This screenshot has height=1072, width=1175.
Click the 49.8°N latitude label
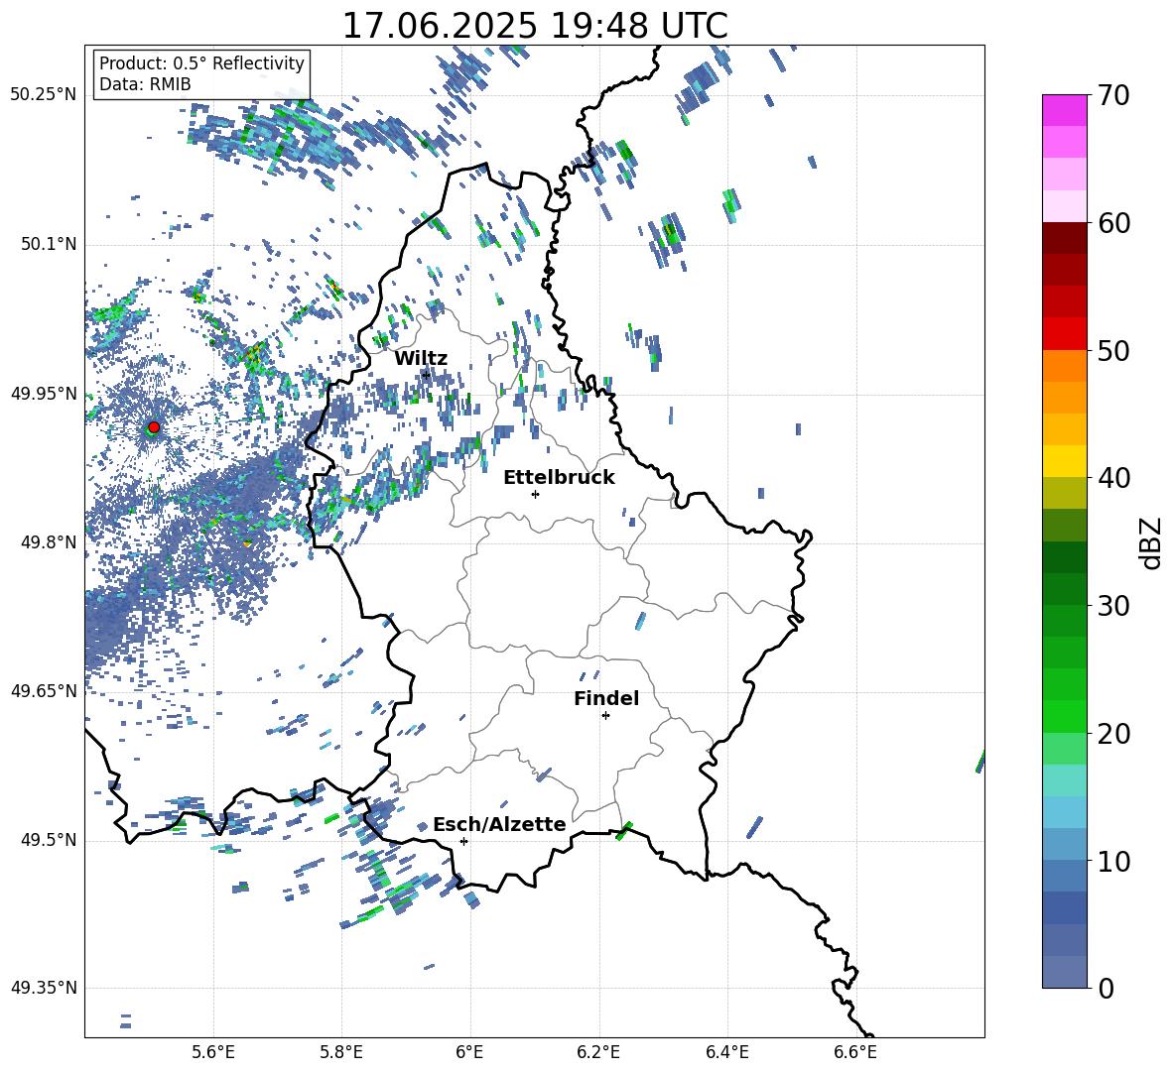tap(48, 542)
